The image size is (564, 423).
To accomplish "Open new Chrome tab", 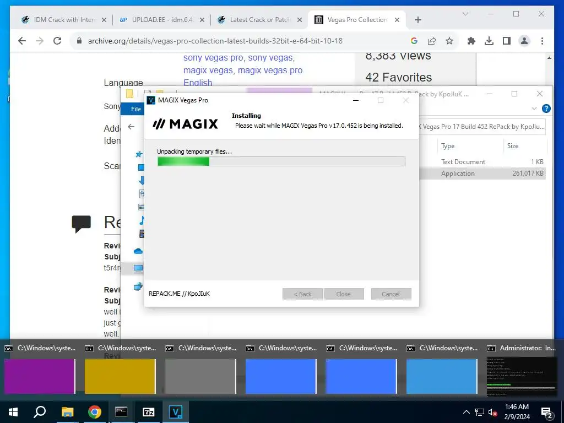I will (417, 20).
